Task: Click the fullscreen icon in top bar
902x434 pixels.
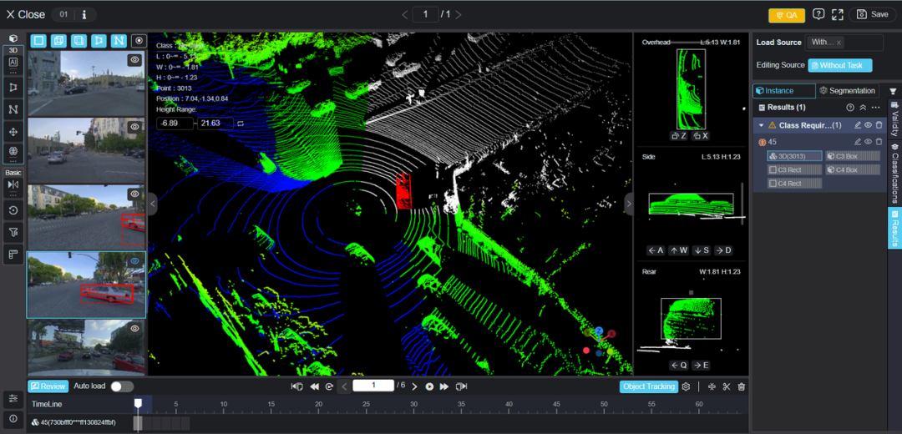Action: coord(838,14)
